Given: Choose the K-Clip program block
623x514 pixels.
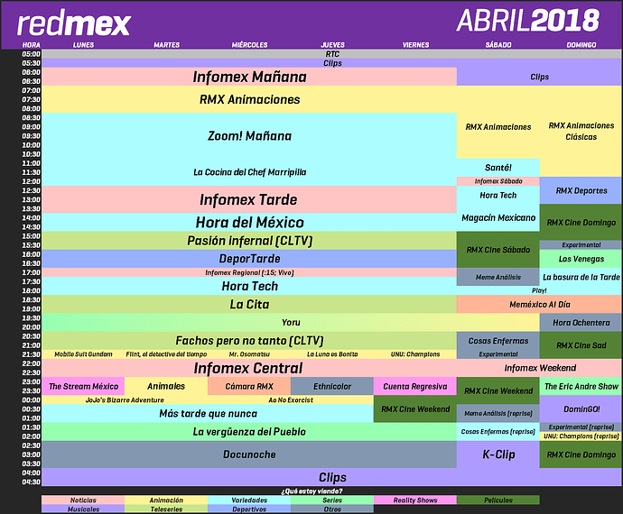Looking at the screenshot, I should tap(498, 454).
